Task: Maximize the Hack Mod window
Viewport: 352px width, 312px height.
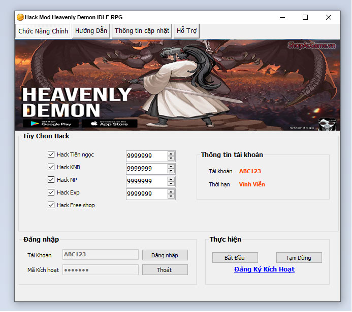Action: [x=305, y=17]
